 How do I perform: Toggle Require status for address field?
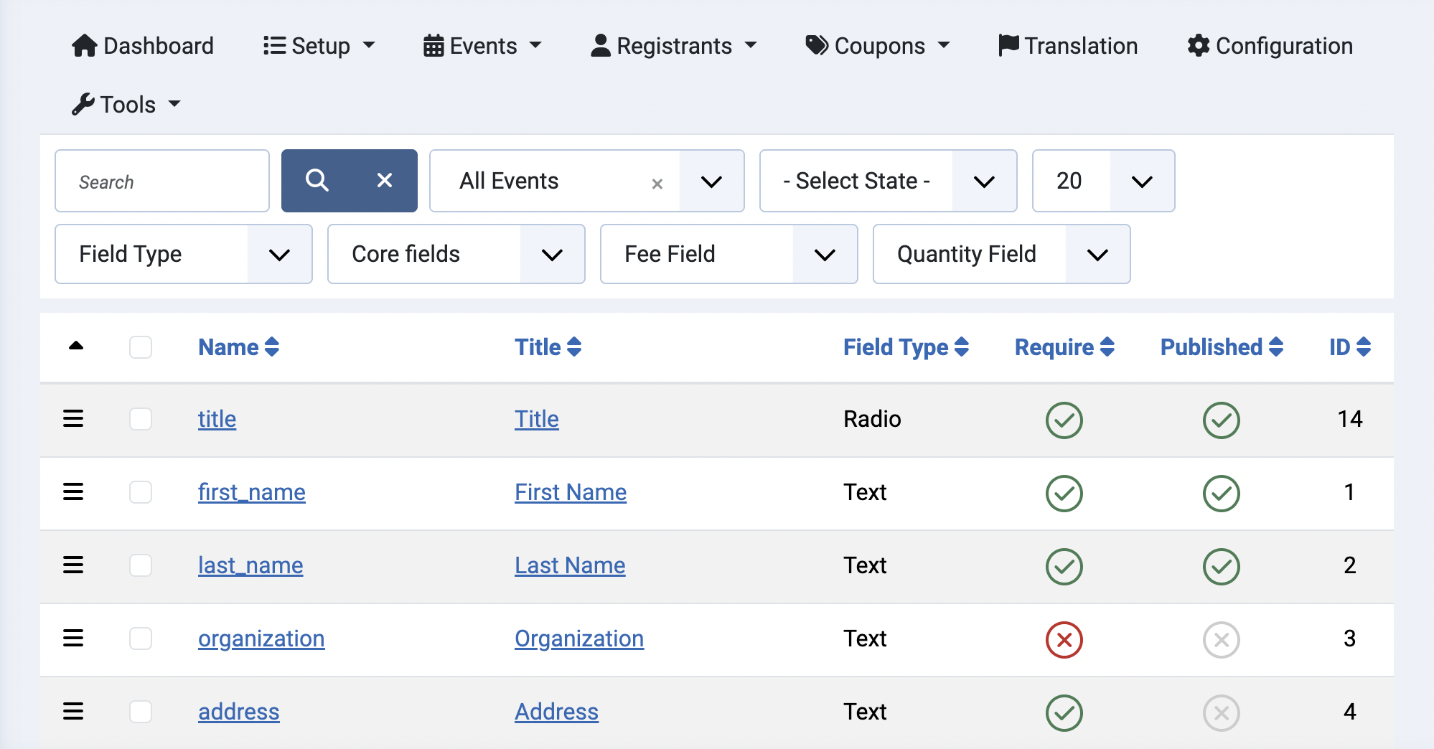click(x=1064, y=712)
